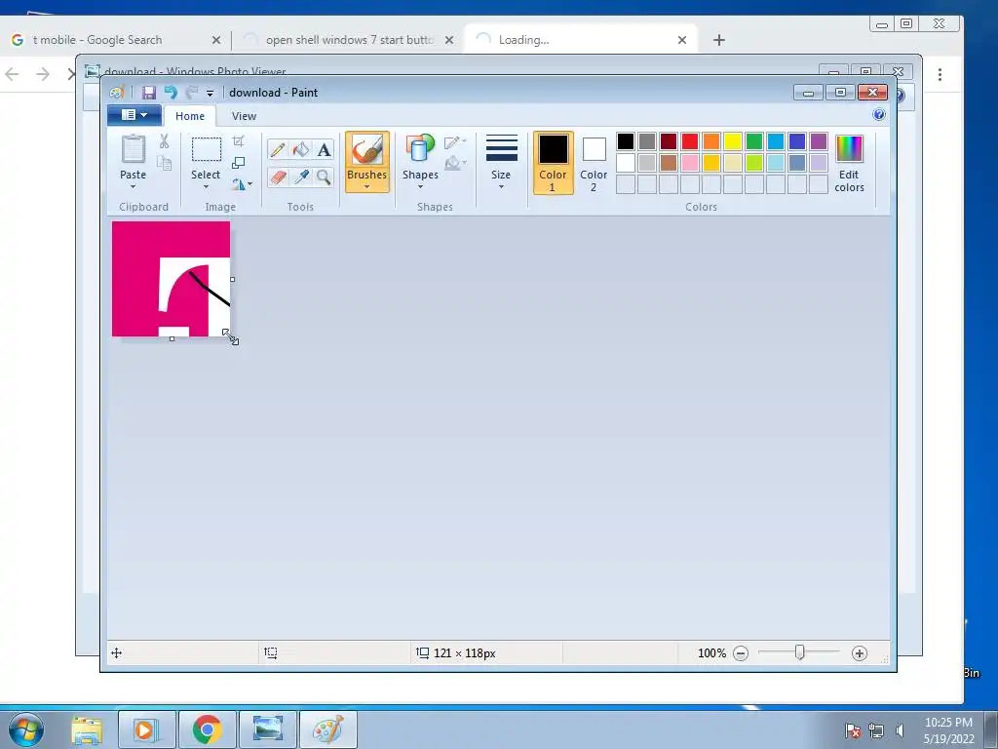Viewport: 998px width, 749px height.
Task: Pick the red color swatch
Action: click(690, 141)
